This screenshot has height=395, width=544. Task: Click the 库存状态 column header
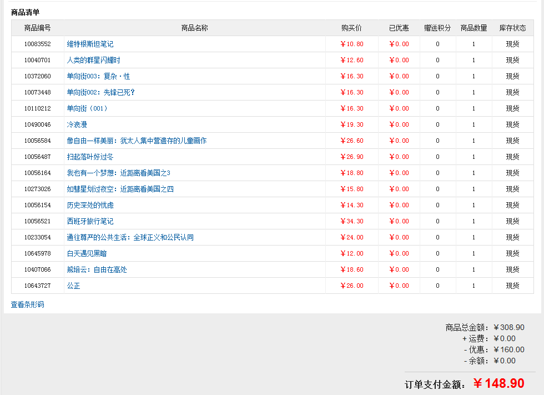[x=512, y=28]
